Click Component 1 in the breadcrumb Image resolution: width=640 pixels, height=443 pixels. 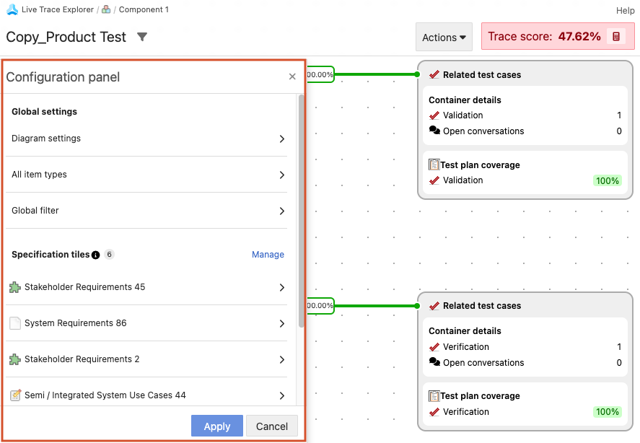coord(144,10)
